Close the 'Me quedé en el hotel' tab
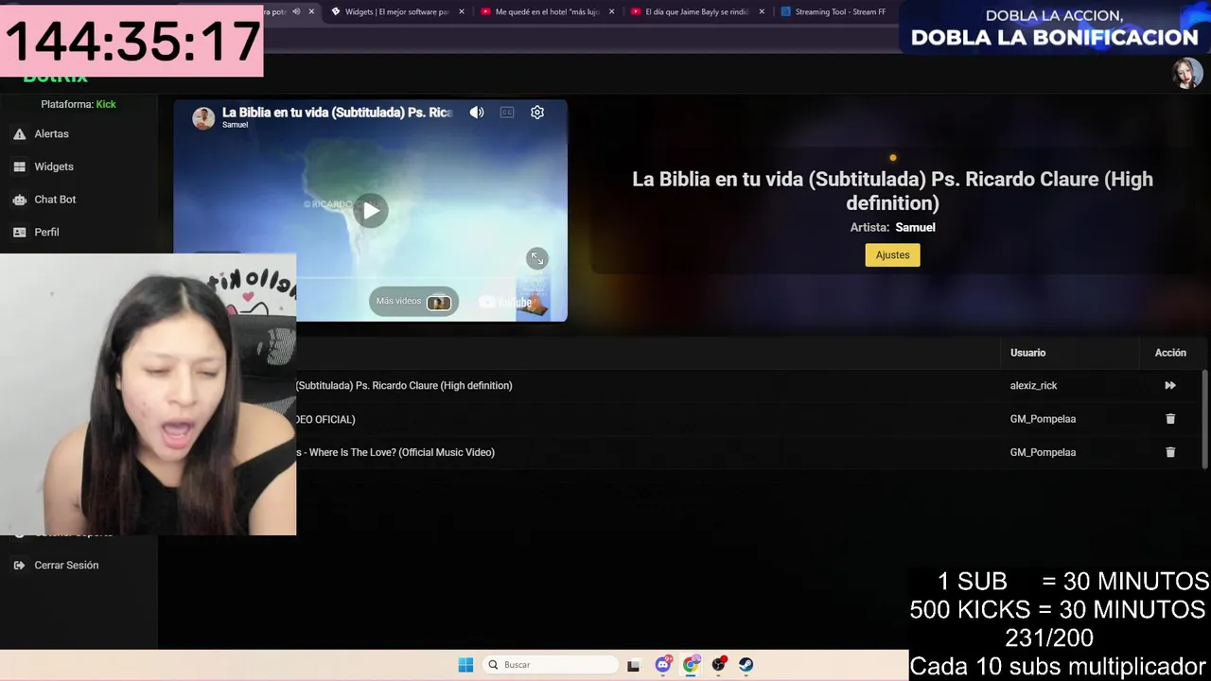Image resolution: width=1211 pixels, height=681 pixels. point(611,12)
